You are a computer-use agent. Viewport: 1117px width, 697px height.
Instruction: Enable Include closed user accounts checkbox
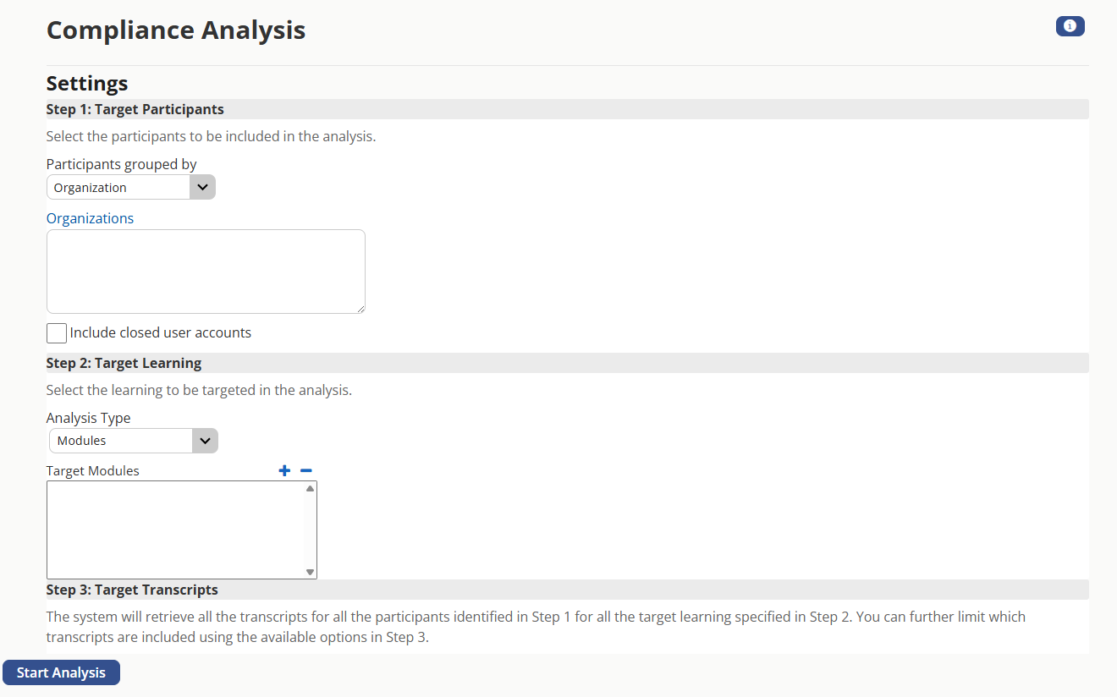point(57,333)
